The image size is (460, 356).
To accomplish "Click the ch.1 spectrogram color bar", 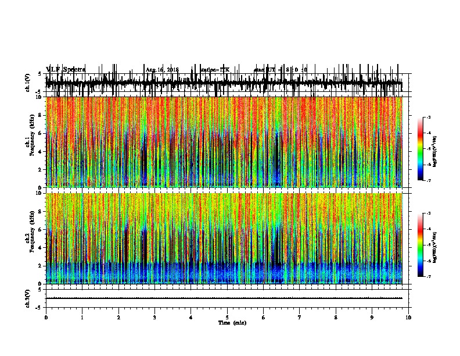I will 421,149.
